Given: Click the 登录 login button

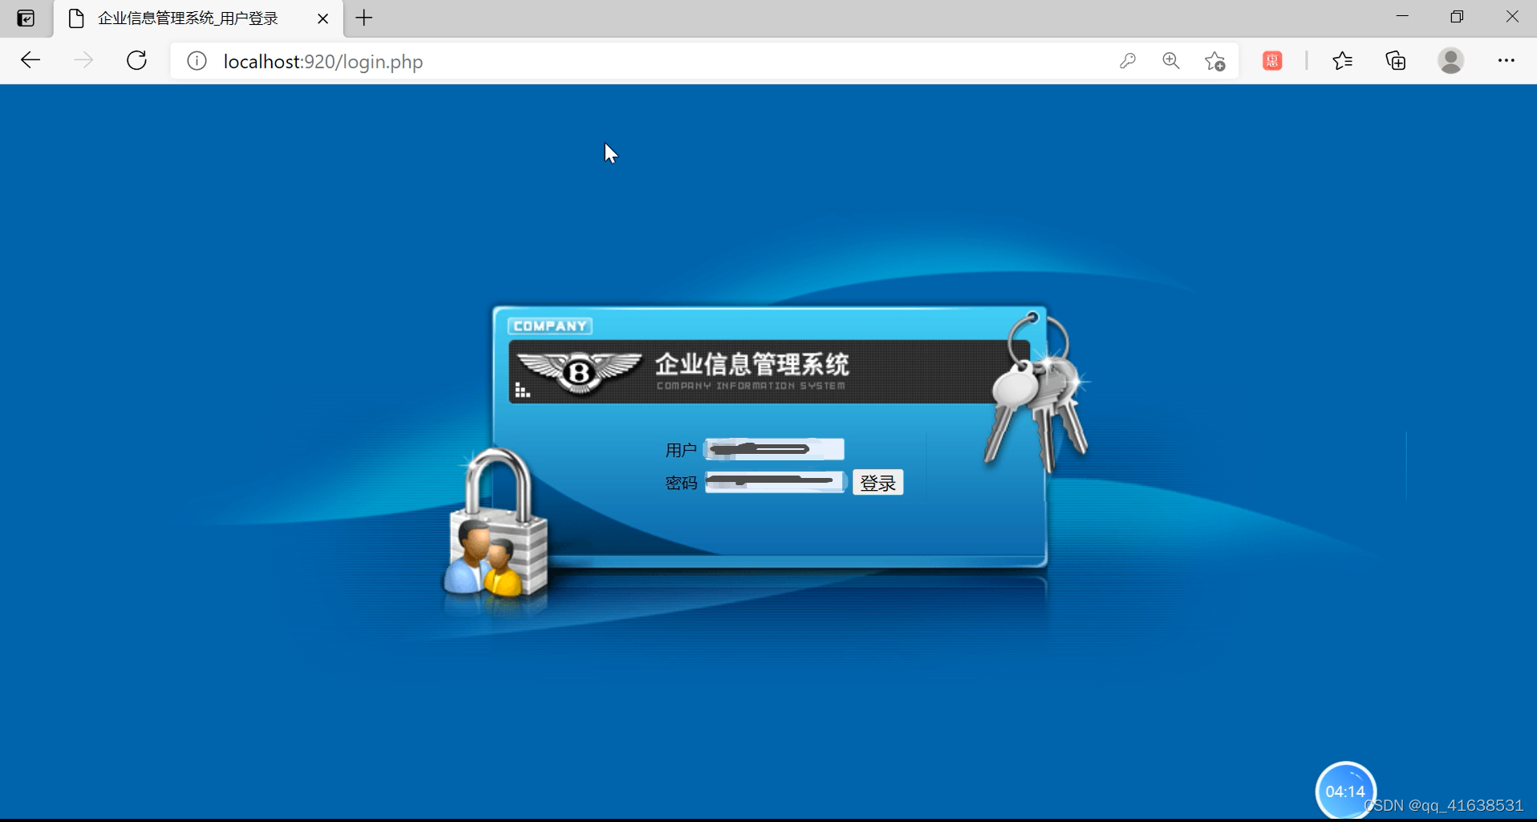Looking at the screenshot, I should click(x=878, y=483).
